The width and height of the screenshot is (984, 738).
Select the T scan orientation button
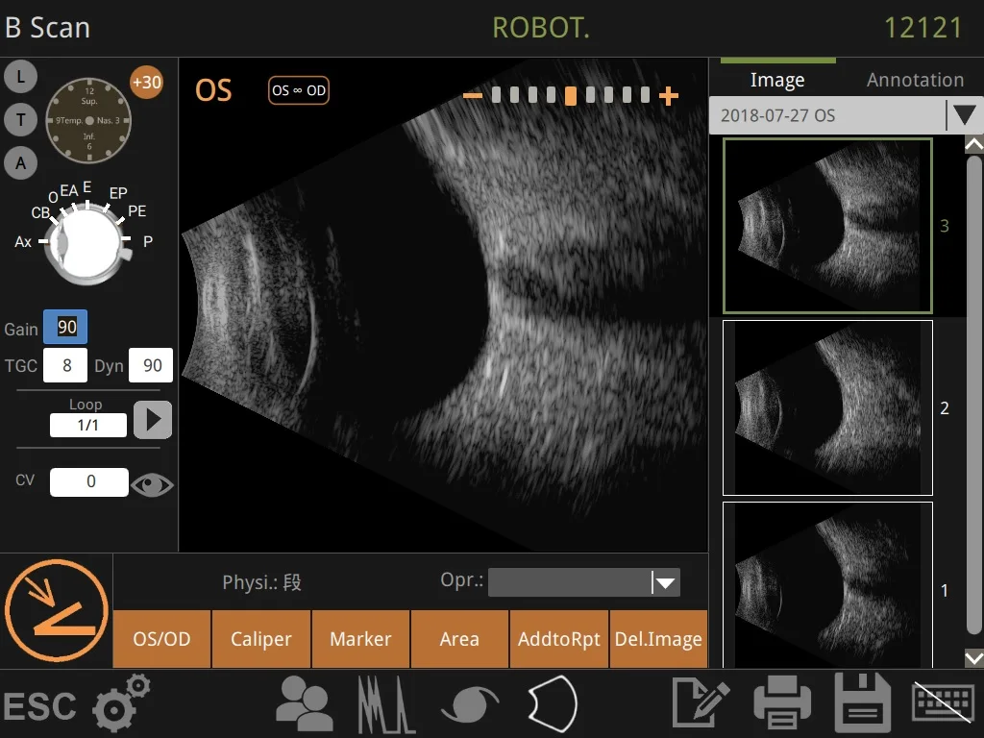coord(20,119)
